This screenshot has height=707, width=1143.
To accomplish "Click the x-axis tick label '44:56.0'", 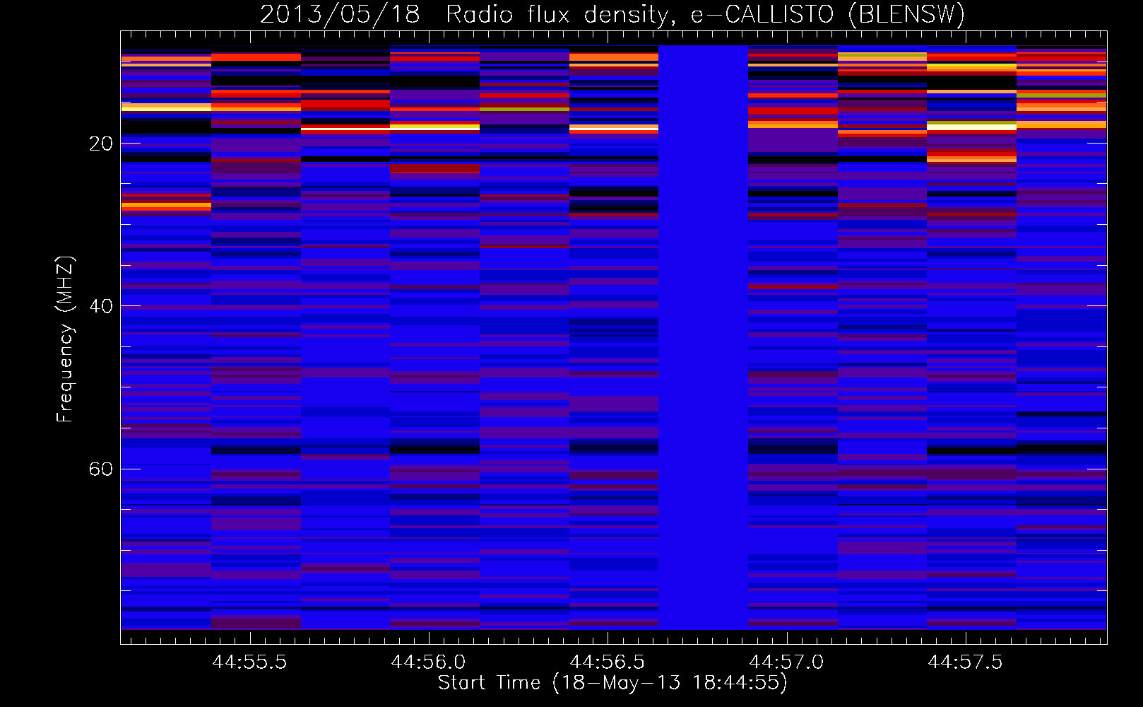I will [428, 662].
